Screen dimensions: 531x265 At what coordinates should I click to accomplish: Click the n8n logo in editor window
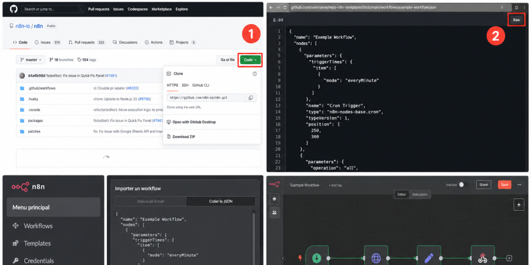pos(274,184)
